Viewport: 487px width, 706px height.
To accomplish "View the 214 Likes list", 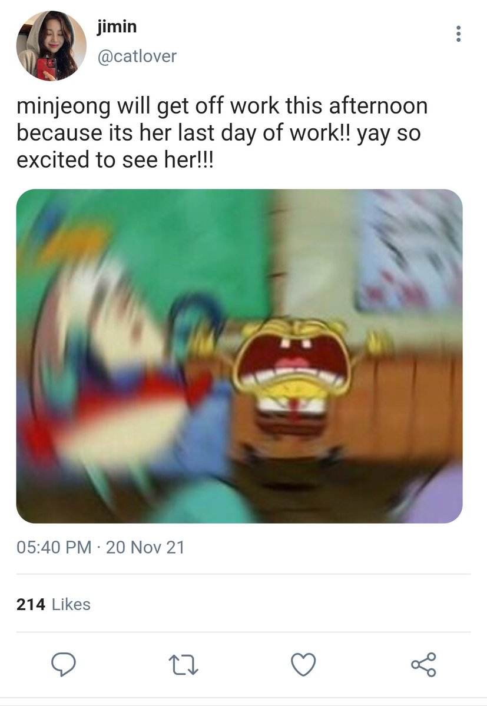I will pos(54,604).
